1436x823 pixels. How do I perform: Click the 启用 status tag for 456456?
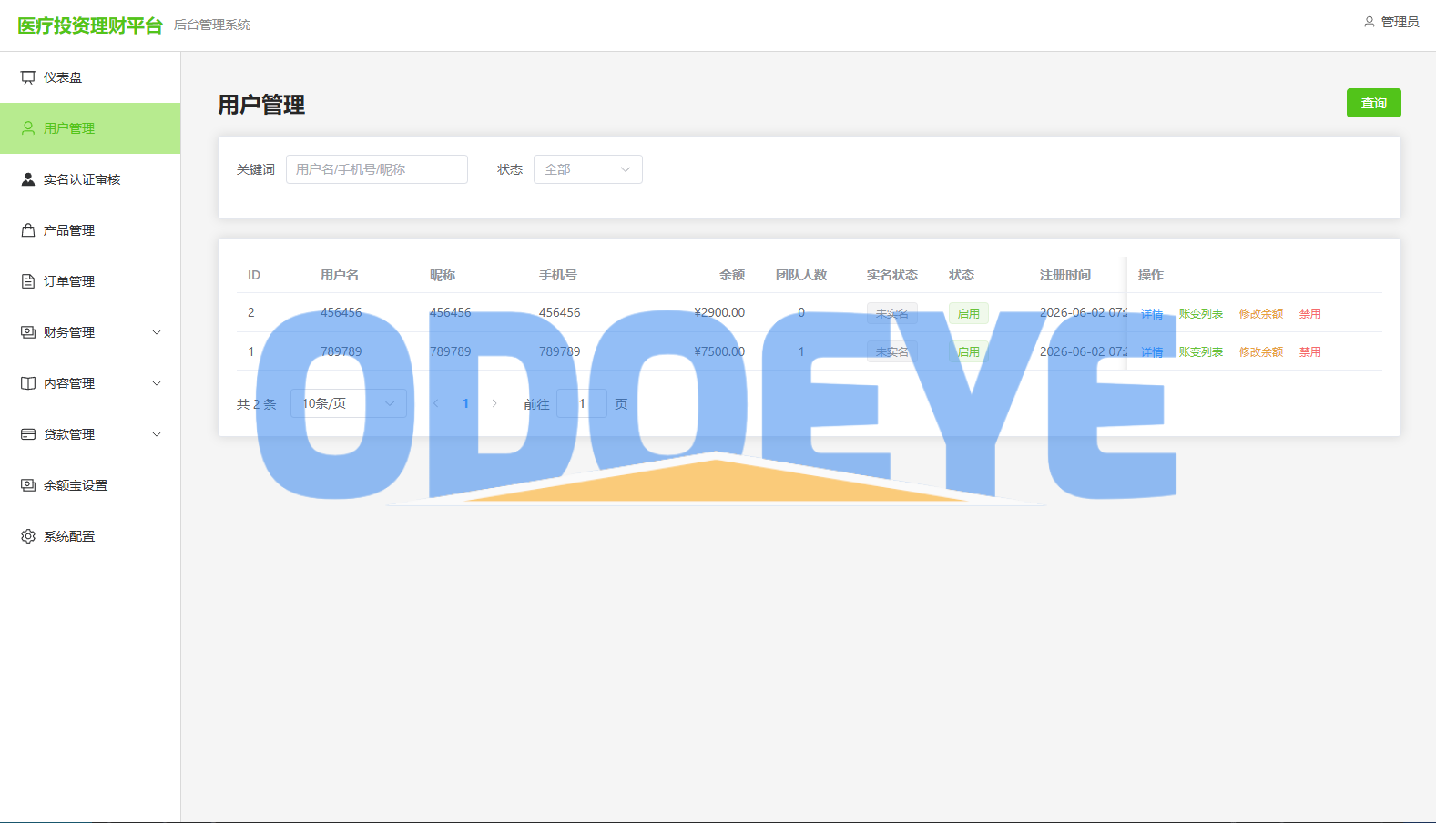tap(969, 313)
